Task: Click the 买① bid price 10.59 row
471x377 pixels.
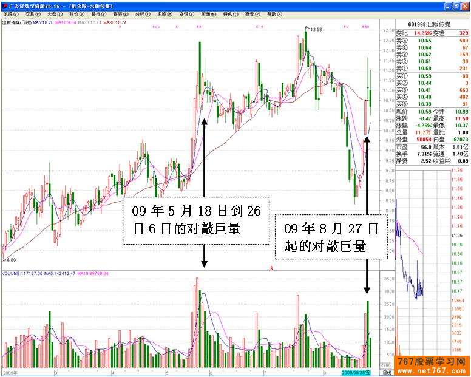Action: (x=432, y=76)
